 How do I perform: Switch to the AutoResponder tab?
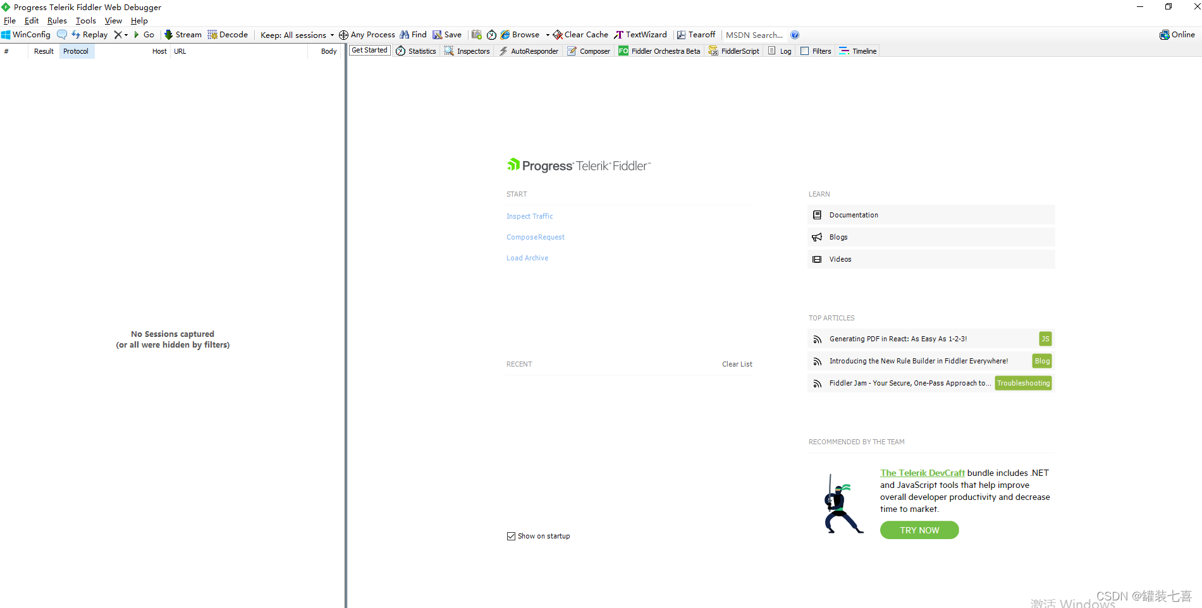point(529,51)
